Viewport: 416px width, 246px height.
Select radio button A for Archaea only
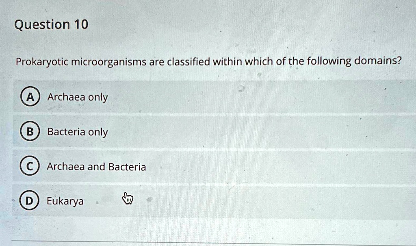(29, 97)
